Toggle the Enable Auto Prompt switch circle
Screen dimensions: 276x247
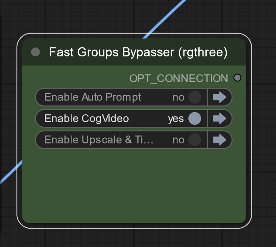coord(195,97)
